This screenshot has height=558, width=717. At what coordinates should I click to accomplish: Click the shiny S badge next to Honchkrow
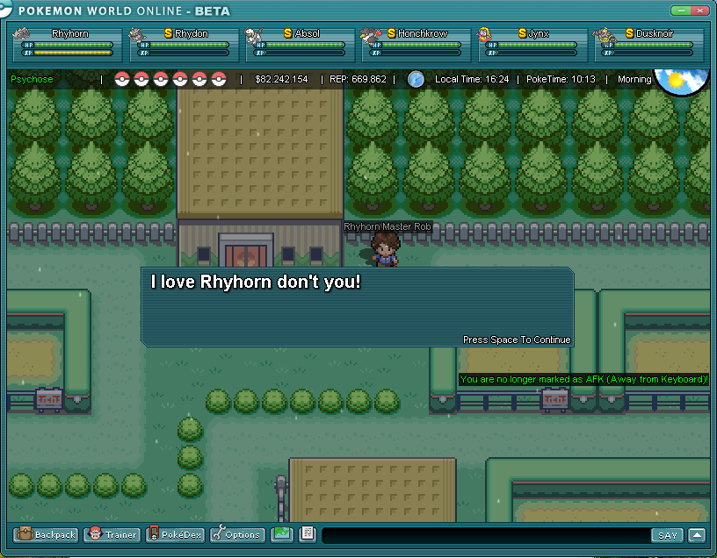(391, 33)
